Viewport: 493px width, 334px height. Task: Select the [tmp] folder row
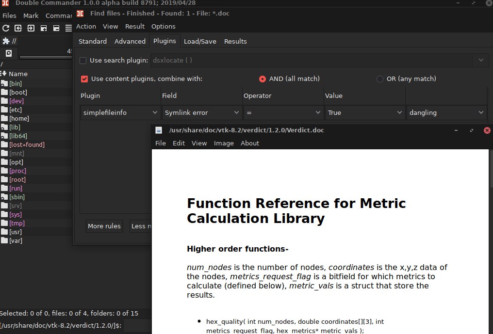click(x=36, y=223)
